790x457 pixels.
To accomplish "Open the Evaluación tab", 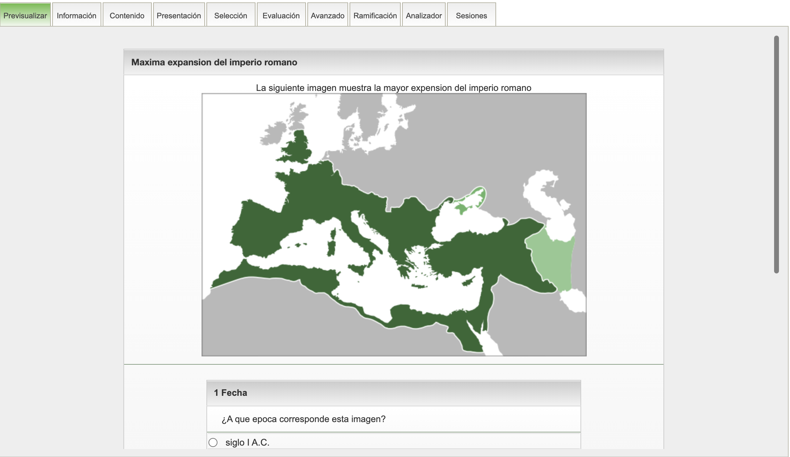I will [x=281, y=16].
